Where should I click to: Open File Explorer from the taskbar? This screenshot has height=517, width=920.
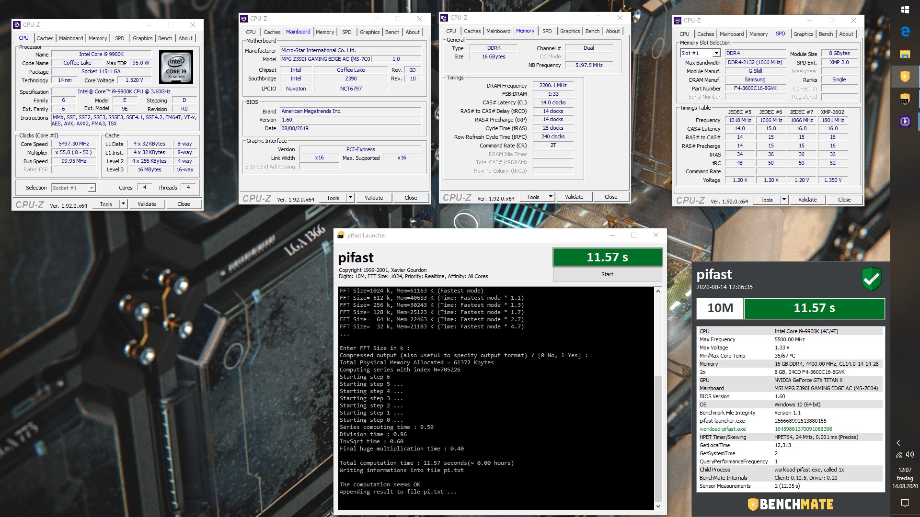click(905, 54)
